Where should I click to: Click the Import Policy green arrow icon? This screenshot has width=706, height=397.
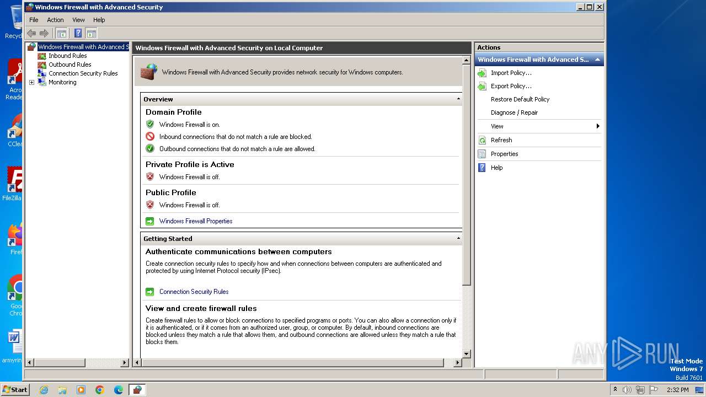tap(482, 73)
